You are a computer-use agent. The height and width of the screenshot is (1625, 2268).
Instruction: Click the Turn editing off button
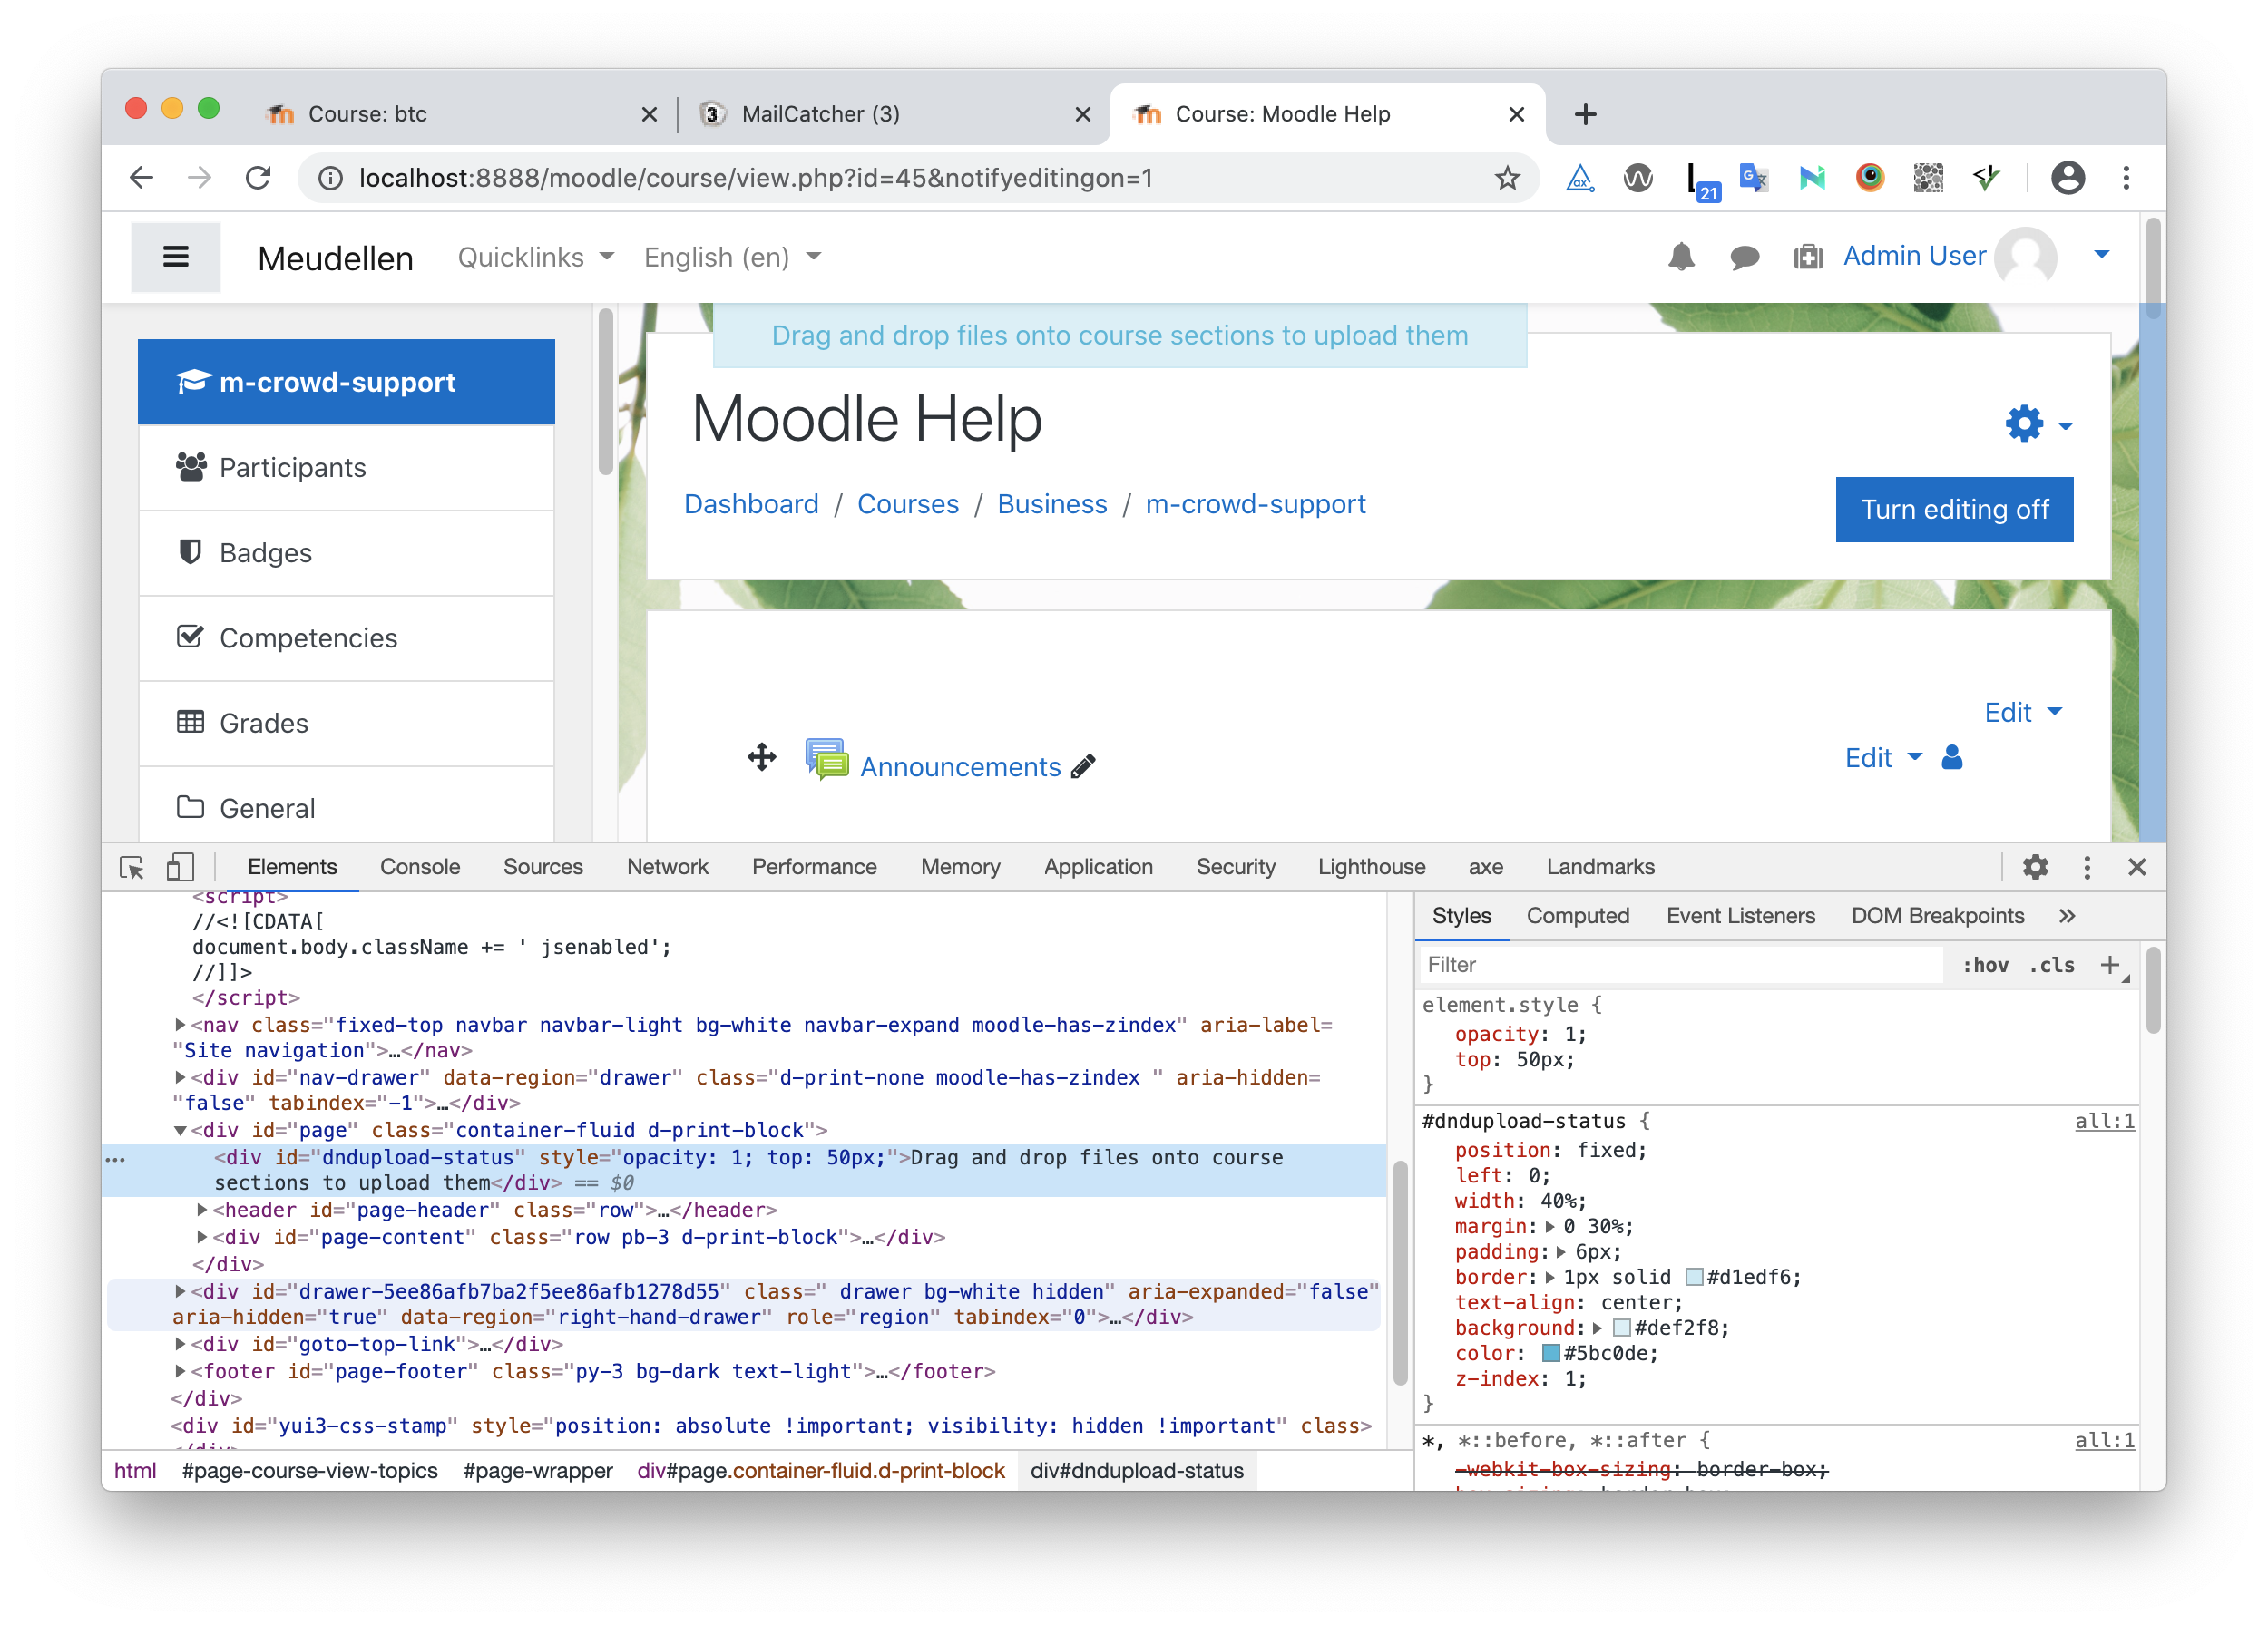coord(1954,509)
